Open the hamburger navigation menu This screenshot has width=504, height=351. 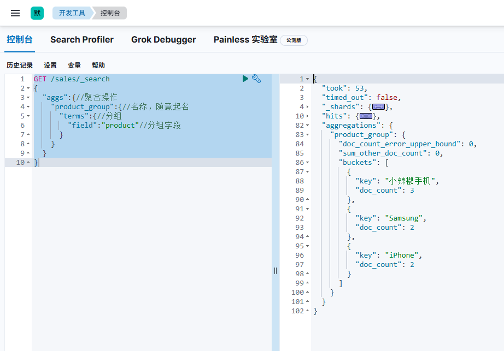pyautogui.click(x=15, y=13)
